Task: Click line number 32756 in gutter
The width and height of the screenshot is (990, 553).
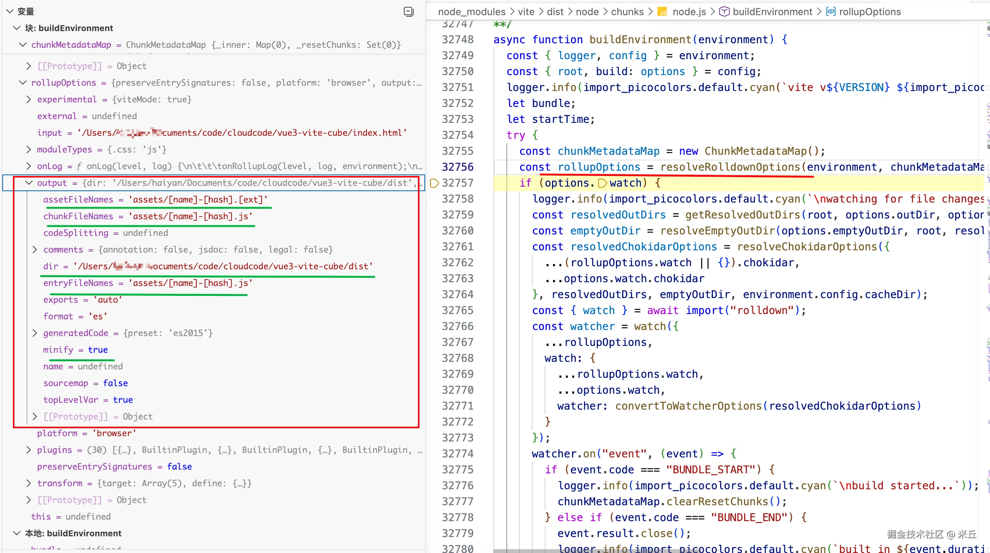Action: [457, 167]
